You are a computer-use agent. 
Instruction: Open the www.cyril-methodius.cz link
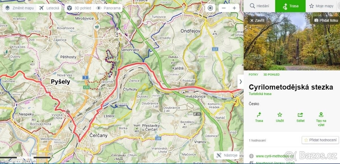pyautogui.click(x=274, y=156)
